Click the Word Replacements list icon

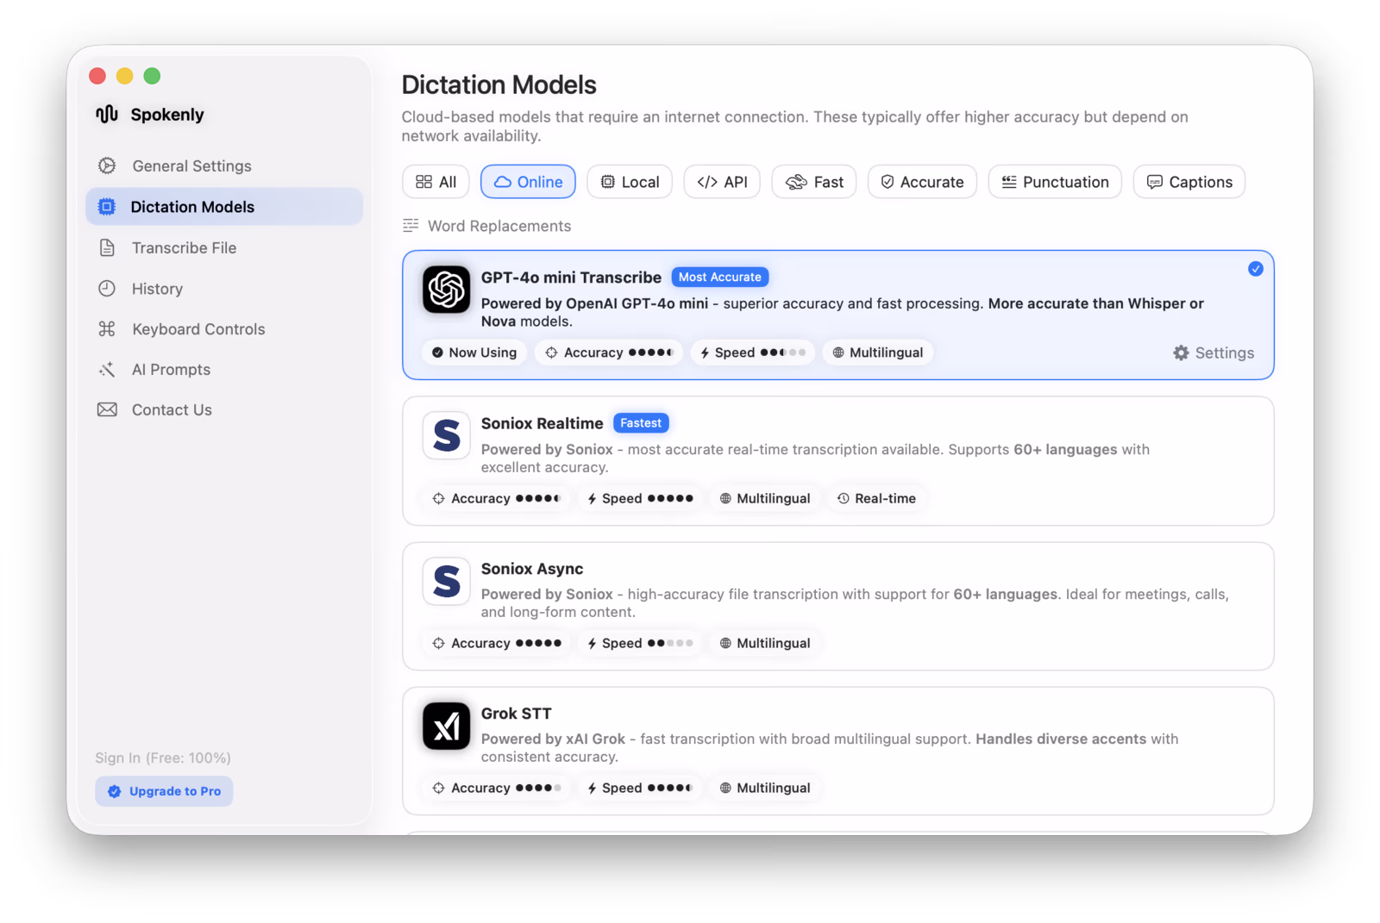tap(411, 226)
